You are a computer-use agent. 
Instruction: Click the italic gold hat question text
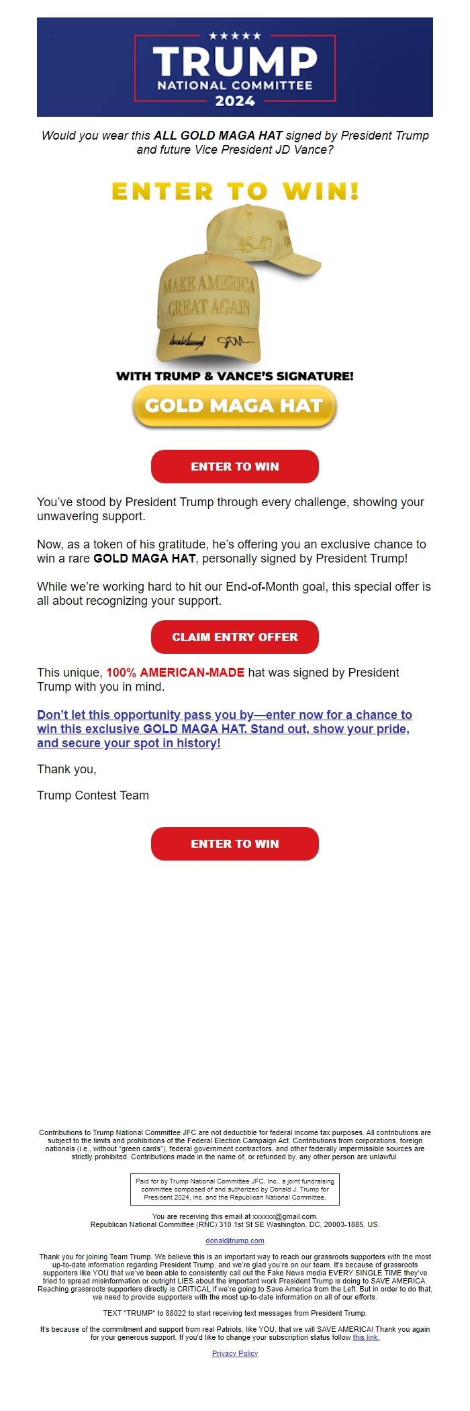pyautogui.click(x=234, y=142)
